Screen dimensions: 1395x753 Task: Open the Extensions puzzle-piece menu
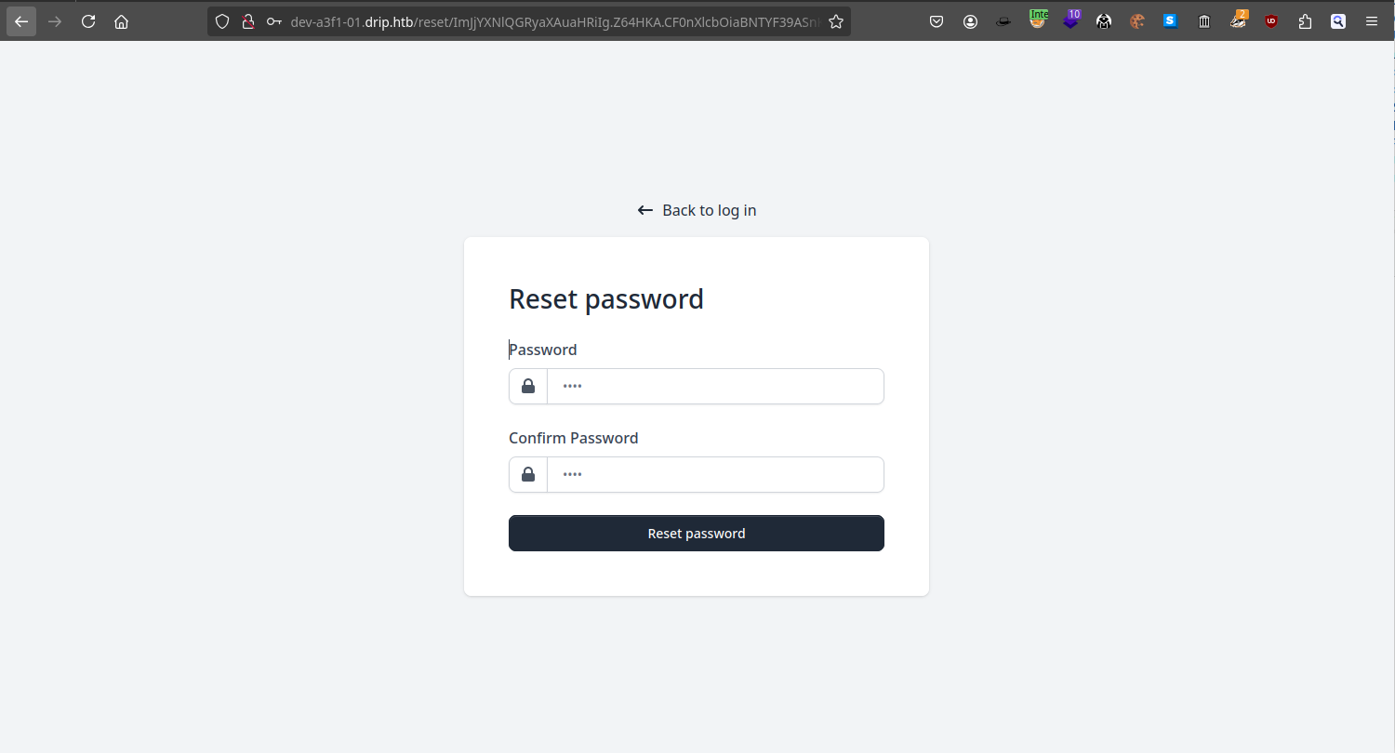pyautogui.click(x=1305, y=21)
